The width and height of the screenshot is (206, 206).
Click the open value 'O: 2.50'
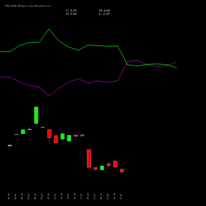pyautogui.click(x=71, y=14)
